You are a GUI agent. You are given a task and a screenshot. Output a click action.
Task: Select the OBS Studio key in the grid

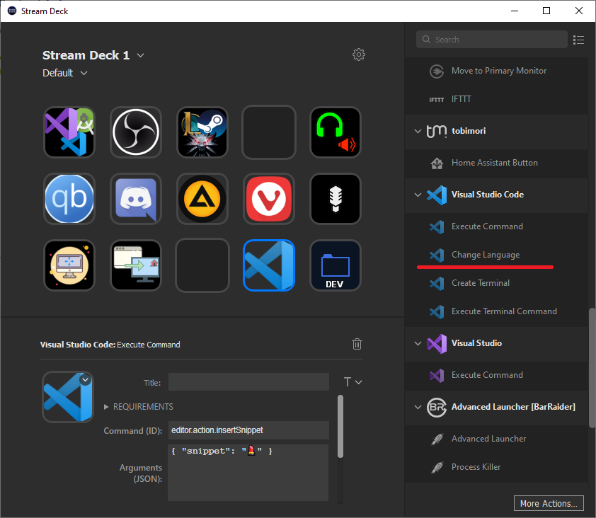[x=135, y=132]
